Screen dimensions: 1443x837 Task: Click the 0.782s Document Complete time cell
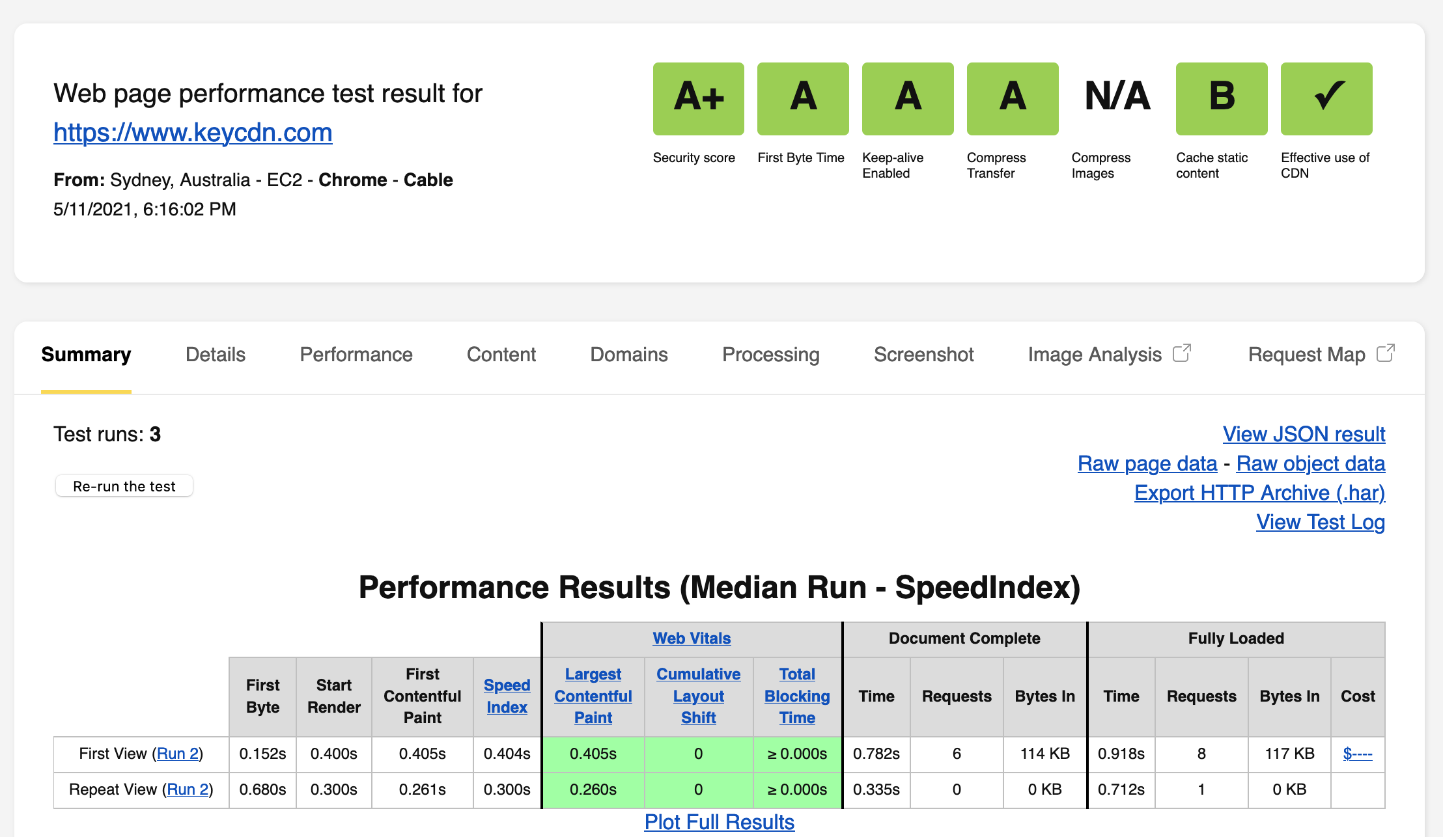tap(876, 754)
